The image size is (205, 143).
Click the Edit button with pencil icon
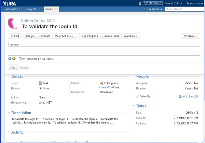pos(15,36)
